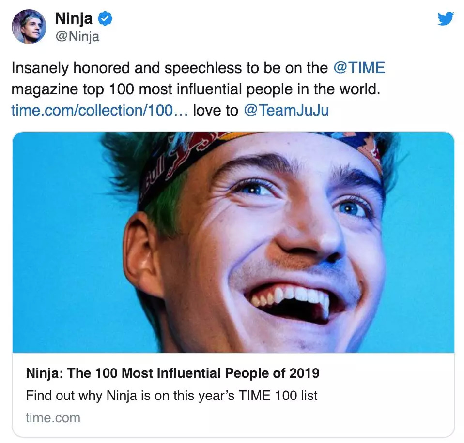This screenshot has width=464, height=443.
Task: Click the blue verified checkmark badge
Action: coord(105,19)
